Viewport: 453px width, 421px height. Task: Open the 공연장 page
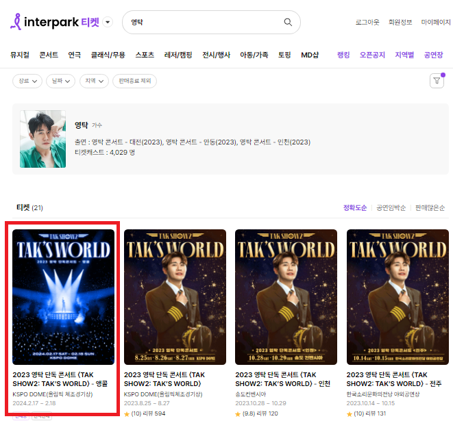433,55
